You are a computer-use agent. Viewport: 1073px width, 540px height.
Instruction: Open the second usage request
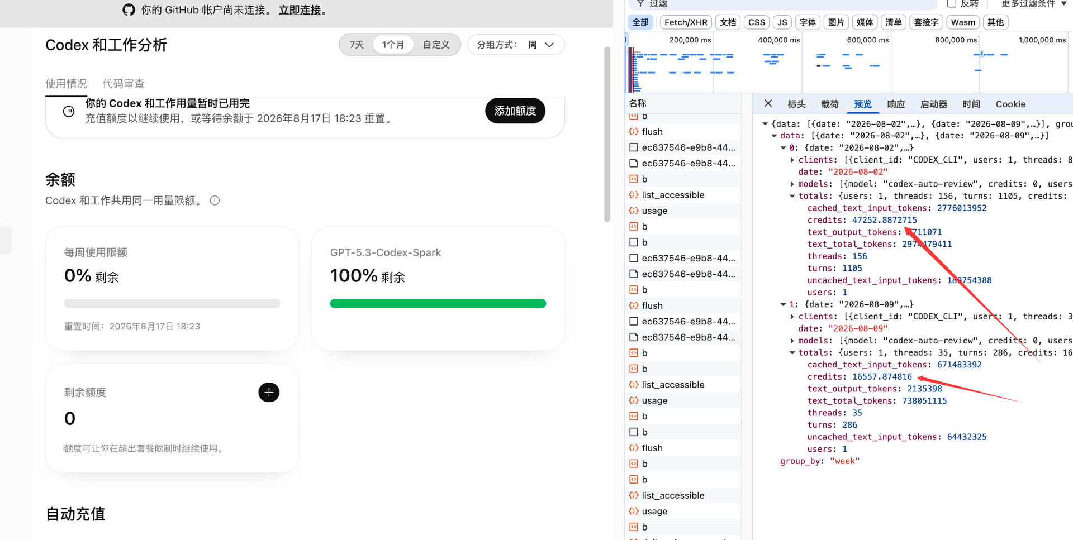coord(682,400)
